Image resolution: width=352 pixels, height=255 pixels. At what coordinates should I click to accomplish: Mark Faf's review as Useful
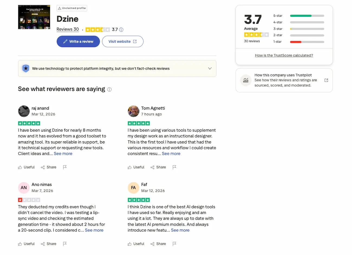[x=136, y=244]
